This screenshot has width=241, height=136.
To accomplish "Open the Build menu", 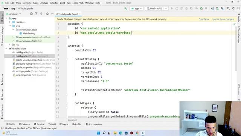I will point(62,3).
